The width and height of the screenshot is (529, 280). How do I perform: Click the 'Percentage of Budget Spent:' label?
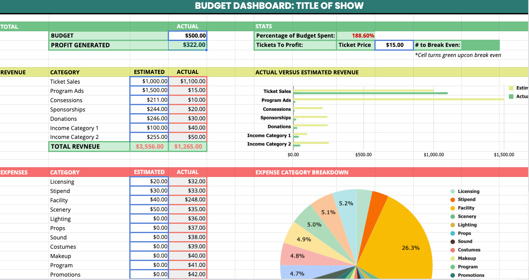(295, 36)
